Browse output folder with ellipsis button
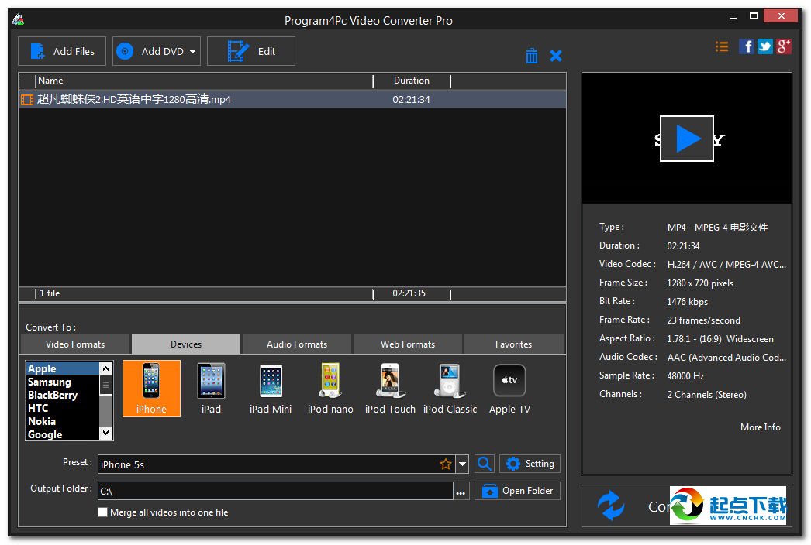 click(x=461, y=492)
